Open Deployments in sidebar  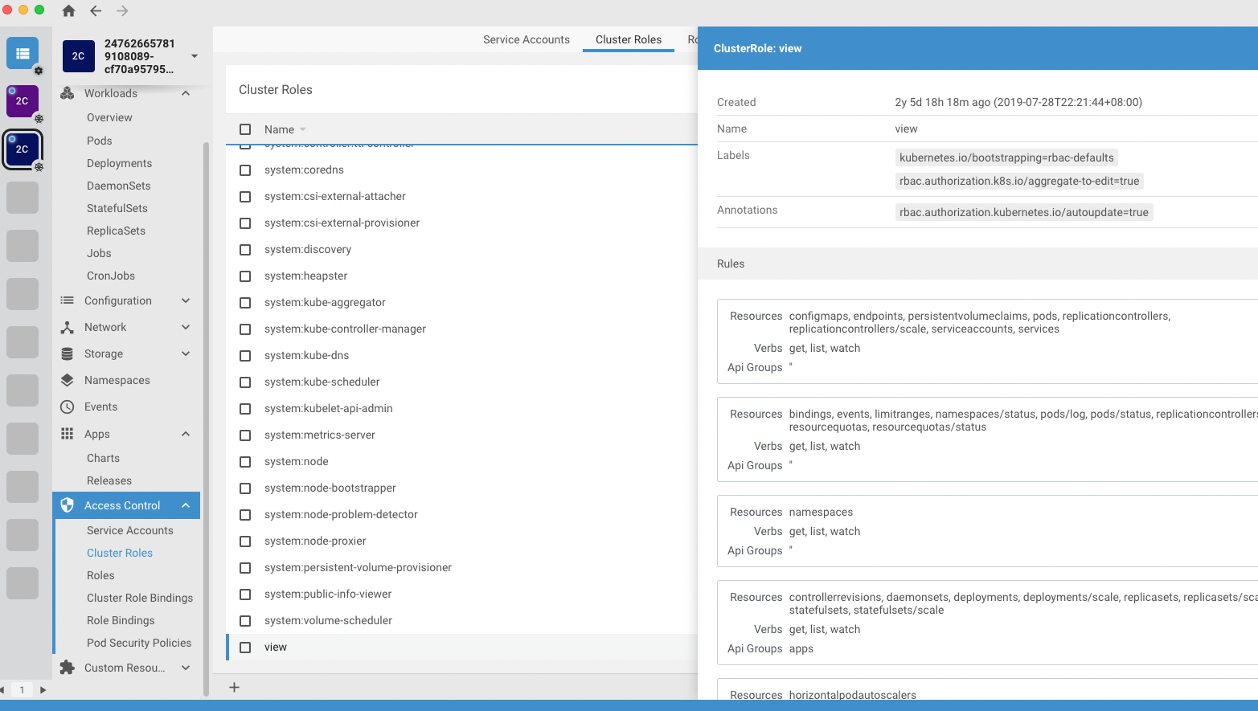[119, 163]
